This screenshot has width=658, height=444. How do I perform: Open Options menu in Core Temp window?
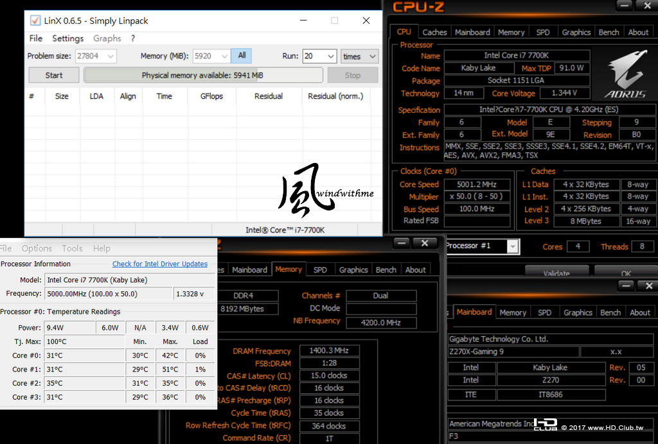(37, 248)
